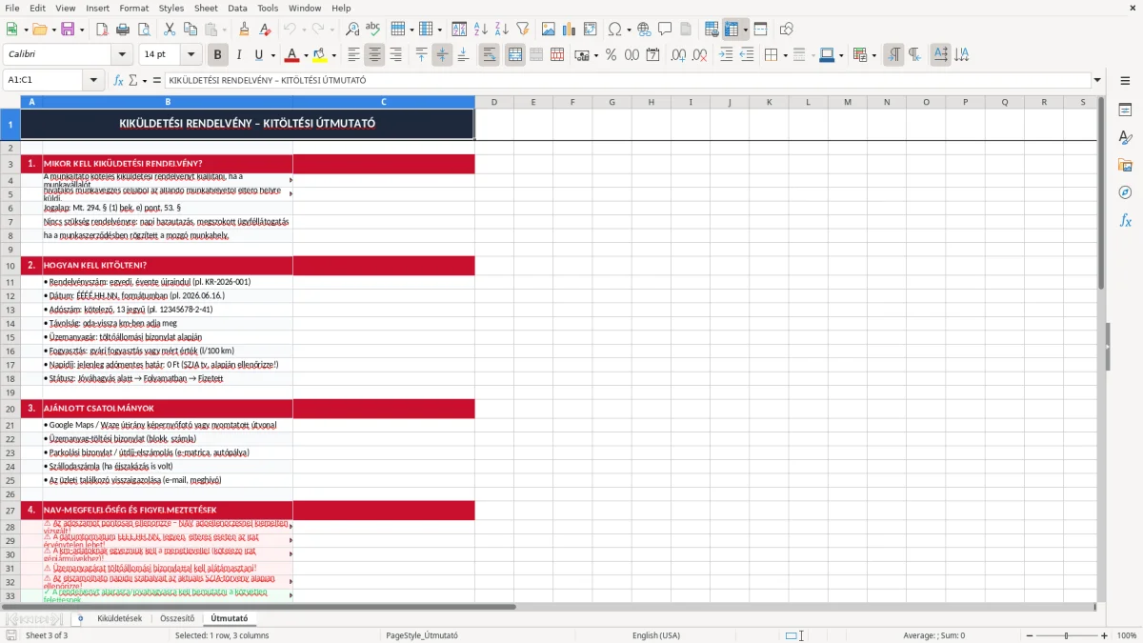Open the Data menu

pyautogui.click(x=237, y=8)
